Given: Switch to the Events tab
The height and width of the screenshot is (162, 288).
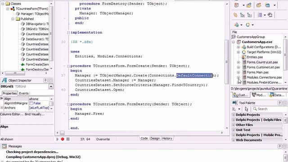Looking at the screenshot, I should (24, 93).
